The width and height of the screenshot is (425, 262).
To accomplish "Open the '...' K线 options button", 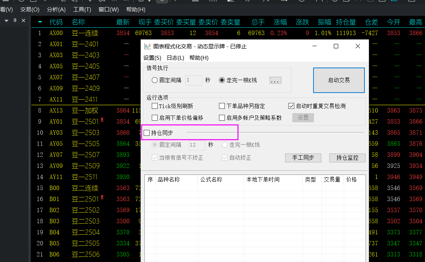I will pos(275,80).
